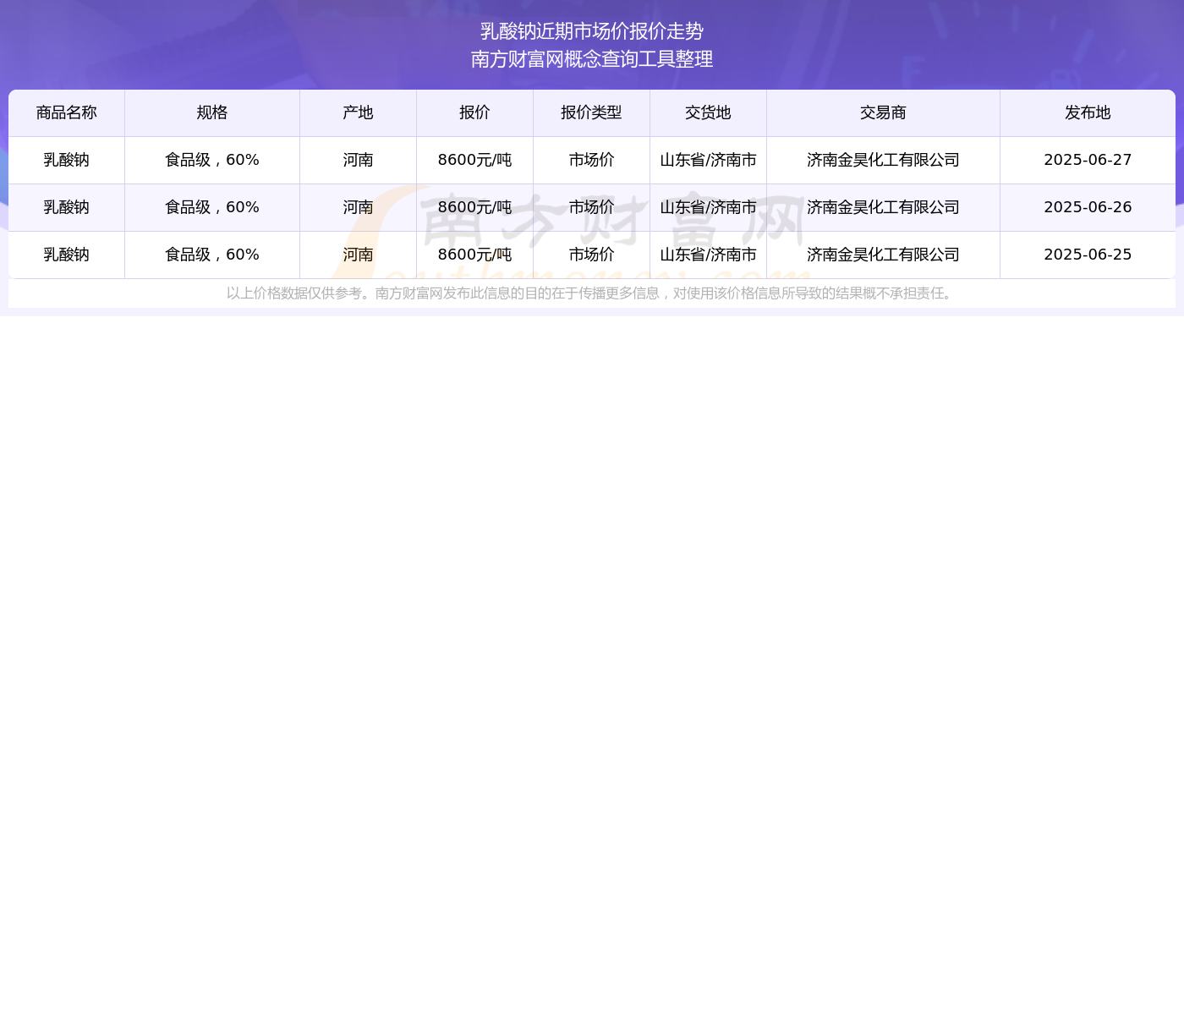The width and height of the screenshot is (1184, 1019).
Task: Click the date 2025-06-26
Action: [1088, 207]
